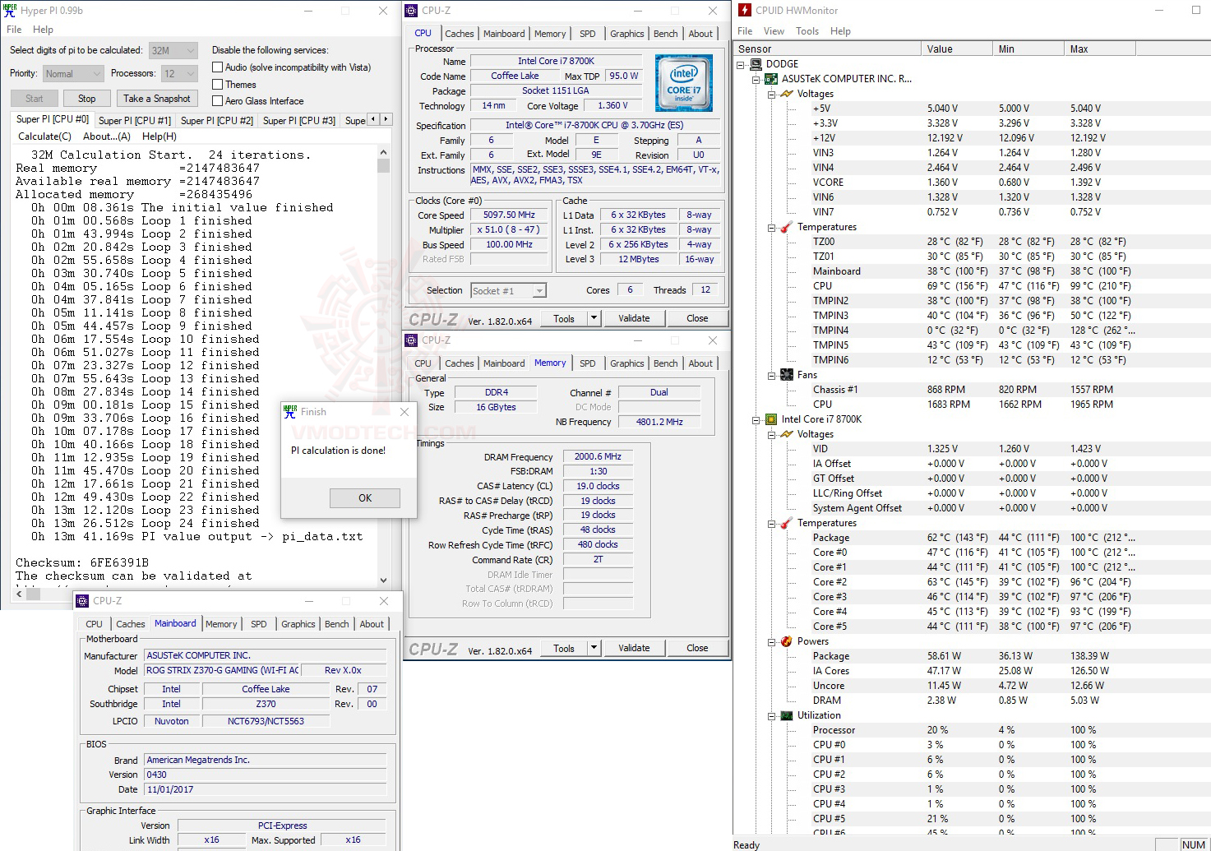Click the Validate button in CPU-Z
The image size is (1211, 851).
tap(634, 317)
